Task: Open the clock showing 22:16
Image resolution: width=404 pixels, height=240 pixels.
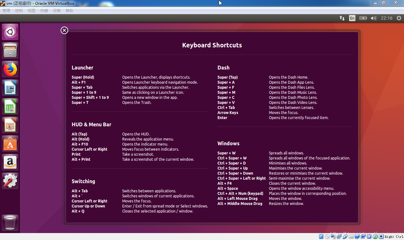Action: point(387,18)
